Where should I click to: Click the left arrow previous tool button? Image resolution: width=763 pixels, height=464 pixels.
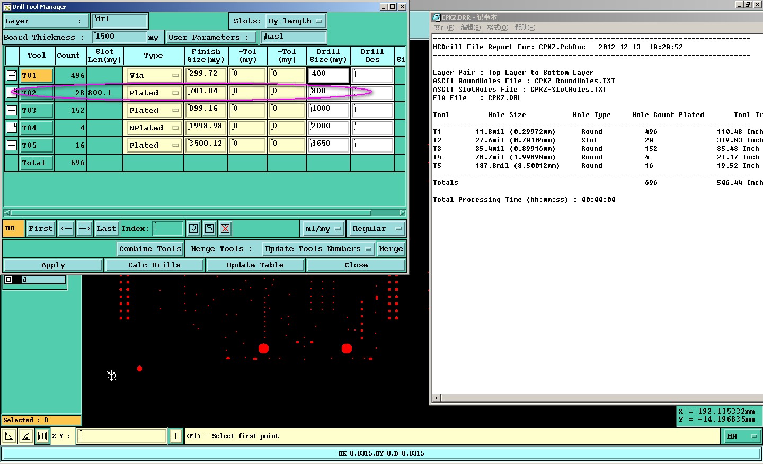[x=66, y=228]
